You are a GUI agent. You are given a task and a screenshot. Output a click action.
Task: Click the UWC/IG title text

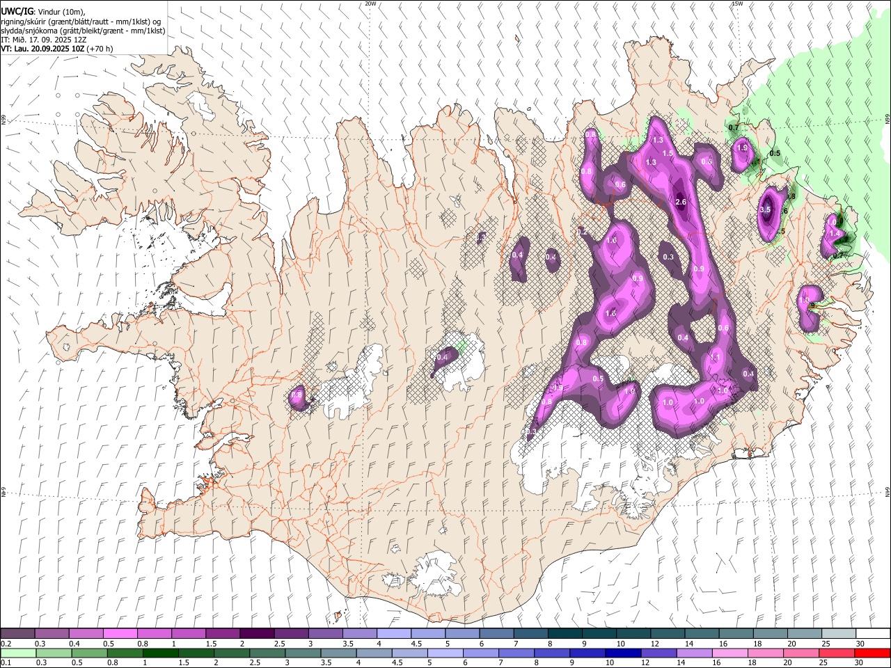[x=16, y=11]
